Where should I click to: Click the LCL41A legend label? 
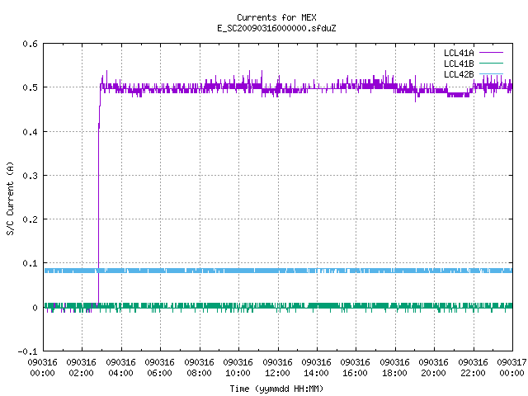(459, 53)
